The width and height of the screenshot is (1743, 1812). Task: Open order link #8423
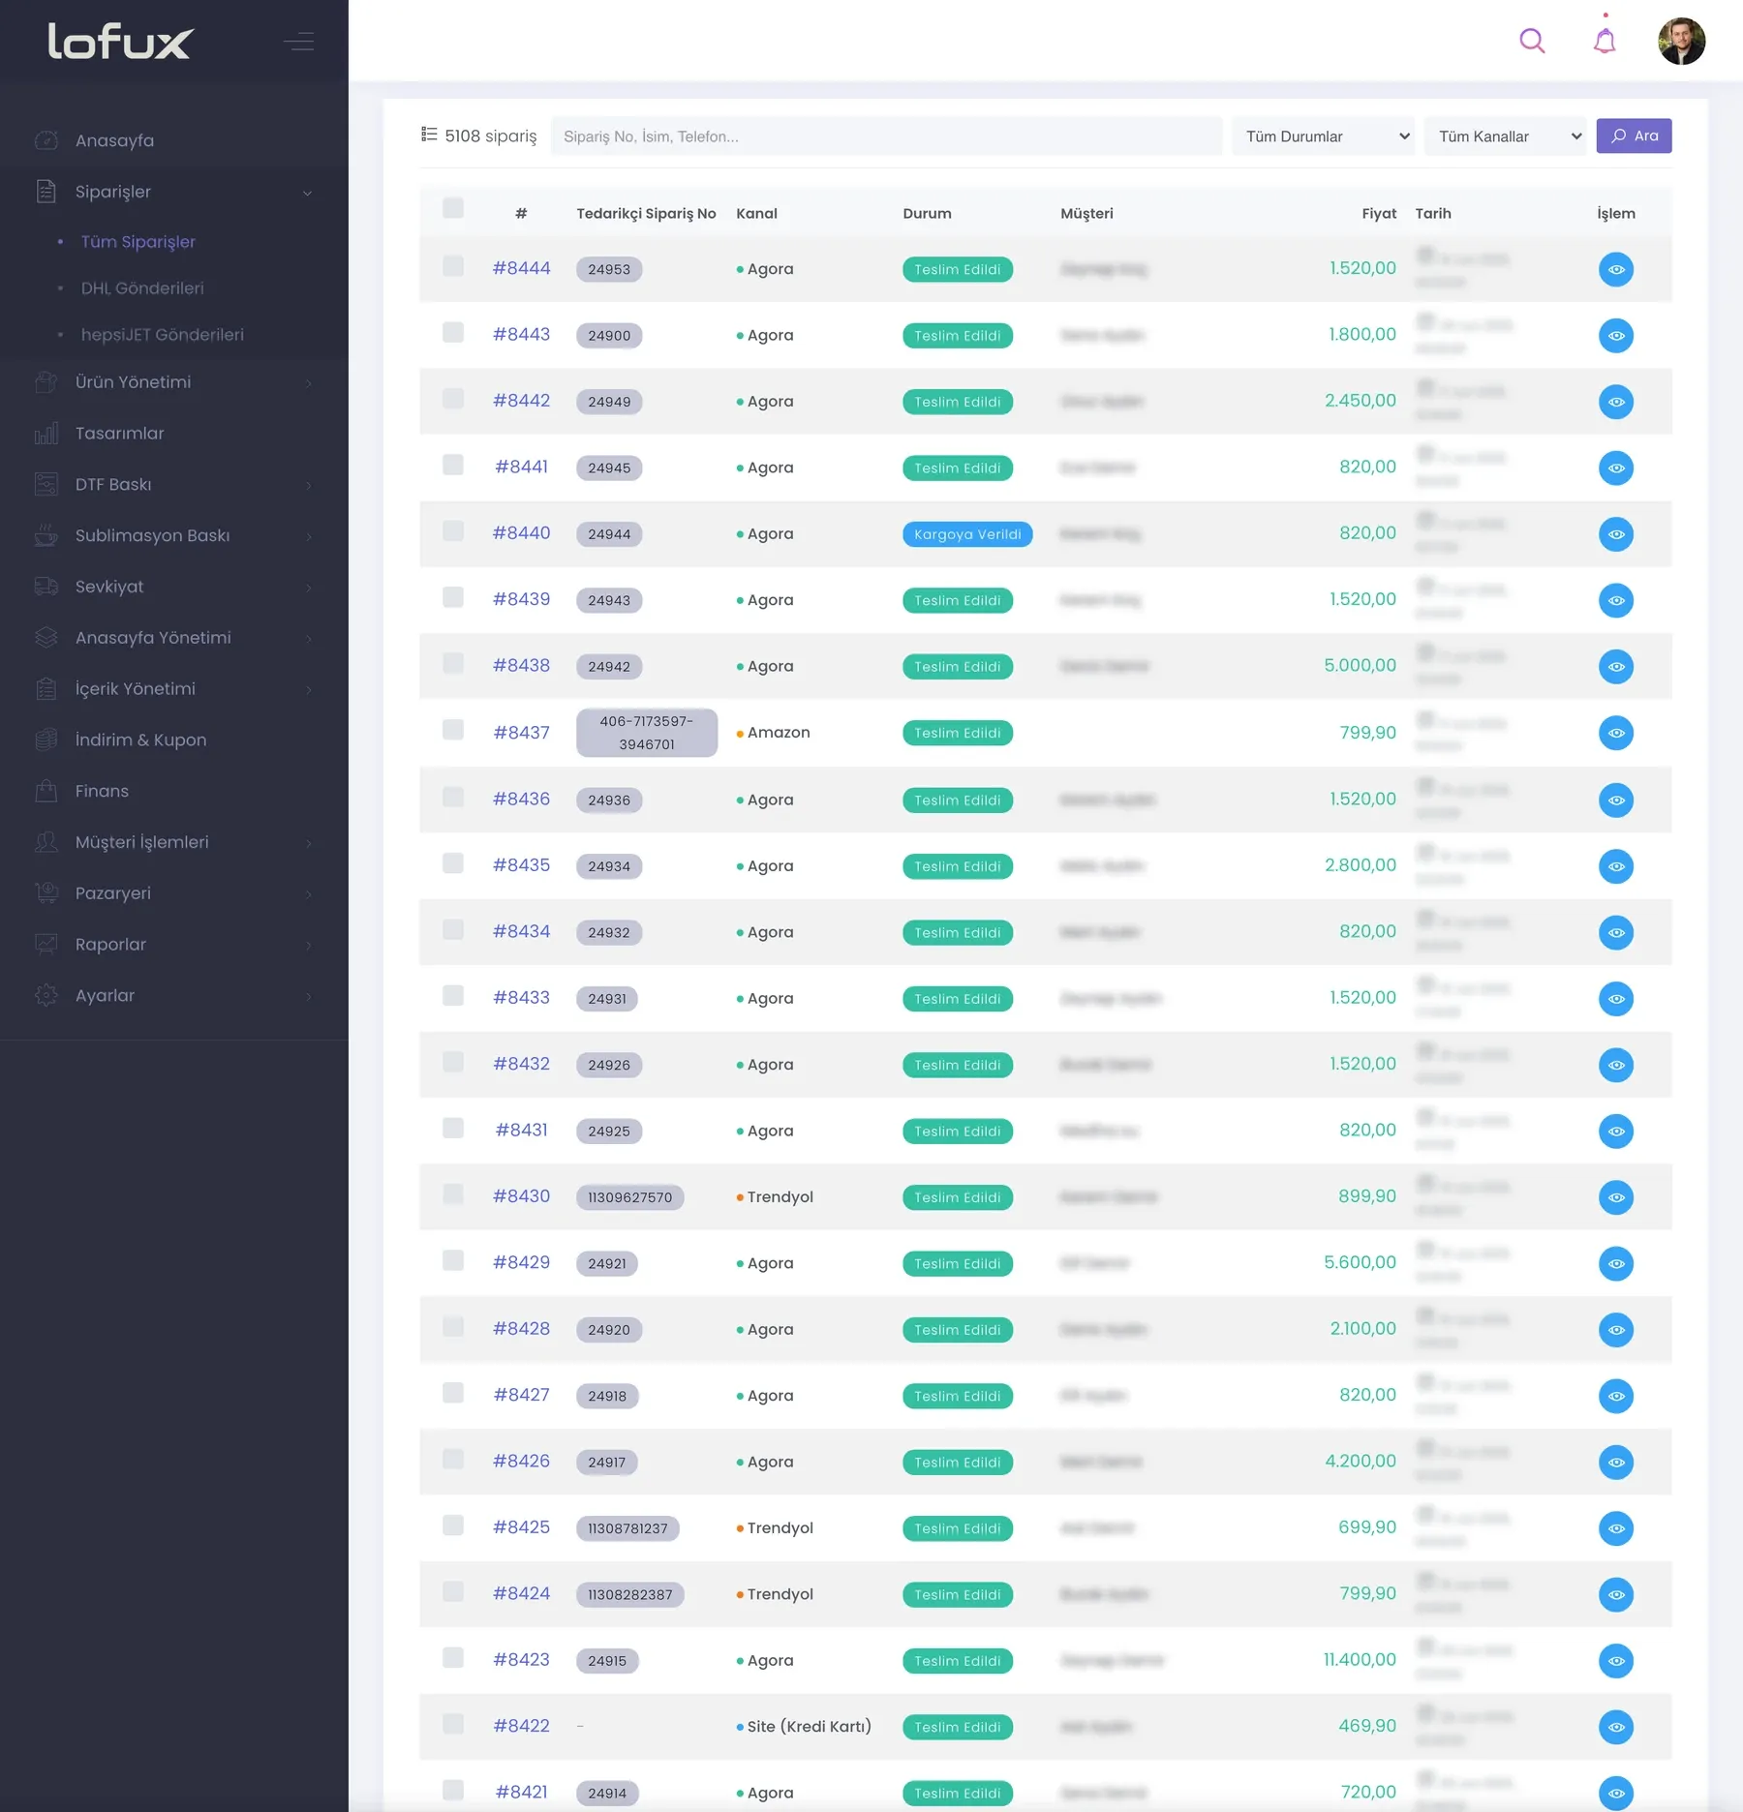521,1659
